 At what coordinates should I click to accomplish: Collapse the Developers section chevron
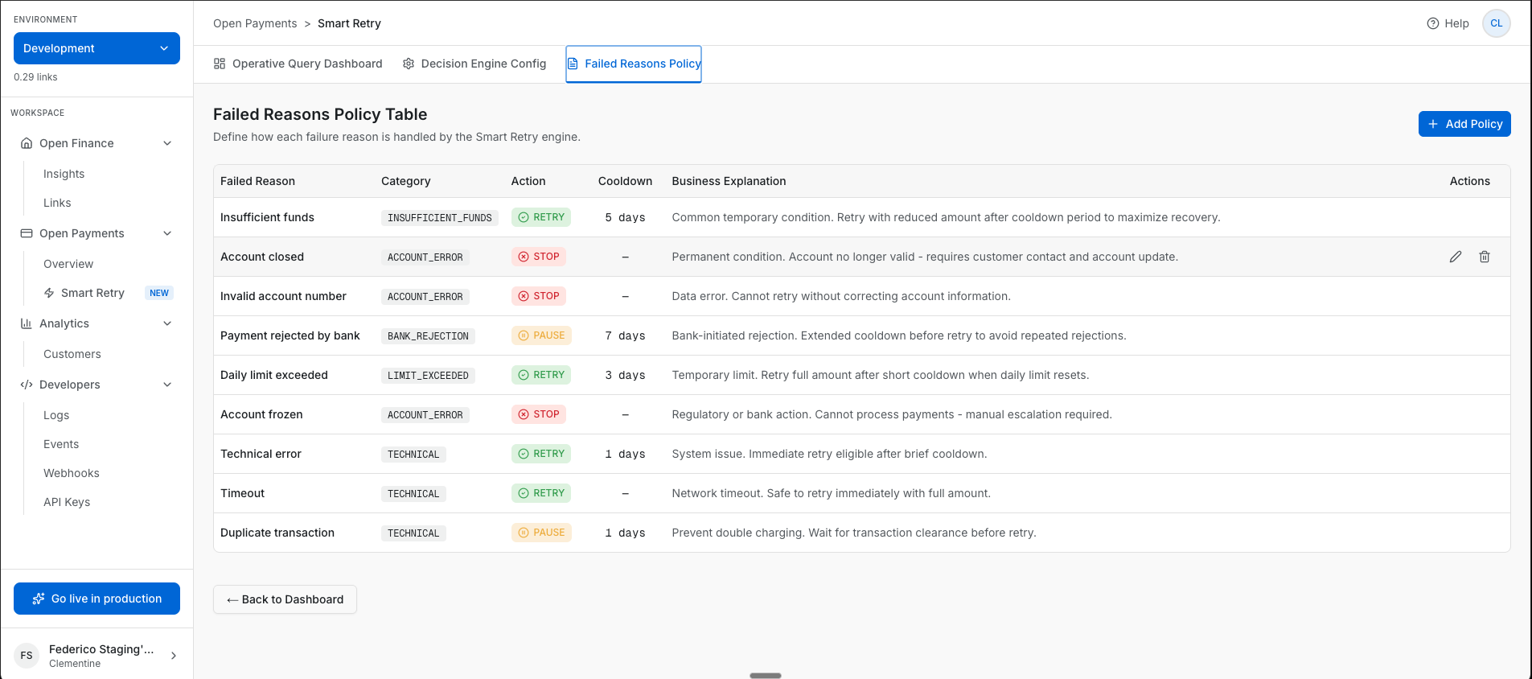click(167, 385)
